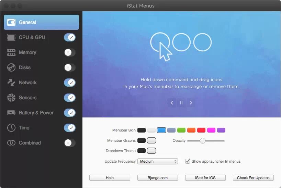Open the CPU & GPU section label

tap(32, 37)
